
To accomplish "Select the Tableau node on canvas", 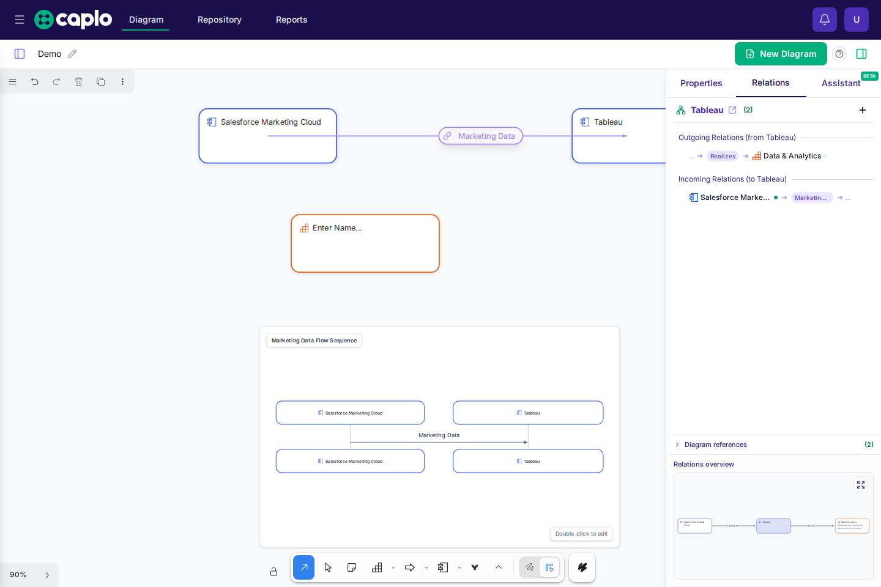I will [x=619, y=136].
